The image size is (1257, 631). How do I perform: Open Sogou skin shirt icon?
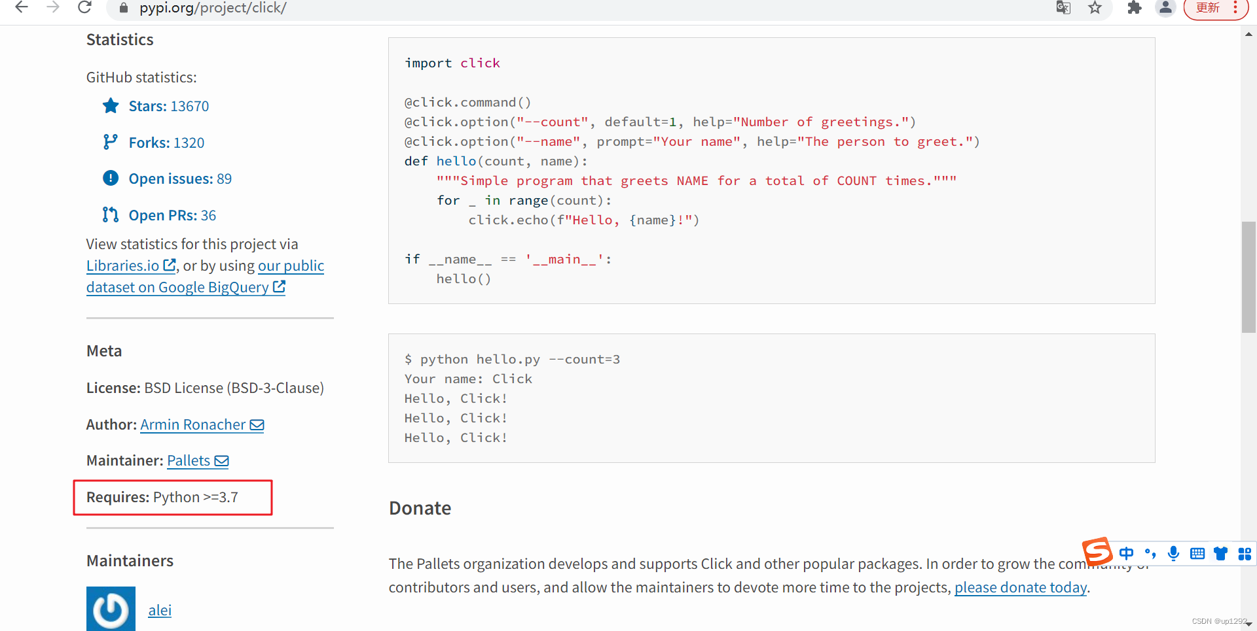pos(1220,554)
